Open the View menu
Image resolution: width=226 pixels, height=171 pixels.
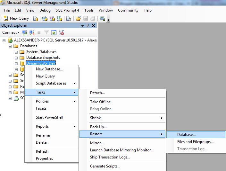(30, 10)
